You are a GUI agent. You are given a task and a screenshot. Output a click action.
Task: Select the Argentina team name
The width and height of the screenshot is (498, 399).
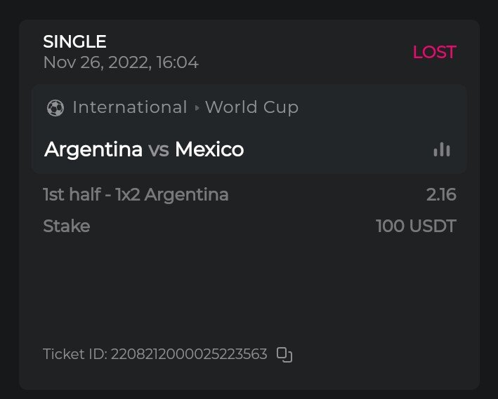[x=93, y=149]
